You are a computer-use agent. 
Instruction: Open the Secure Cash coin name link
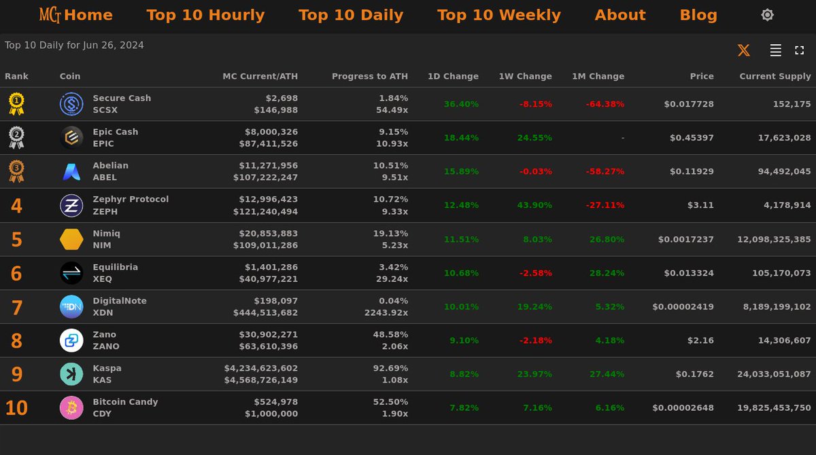[x=122, y=98]
